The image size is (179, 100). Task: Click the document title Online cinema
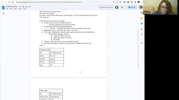click(12, 6)
